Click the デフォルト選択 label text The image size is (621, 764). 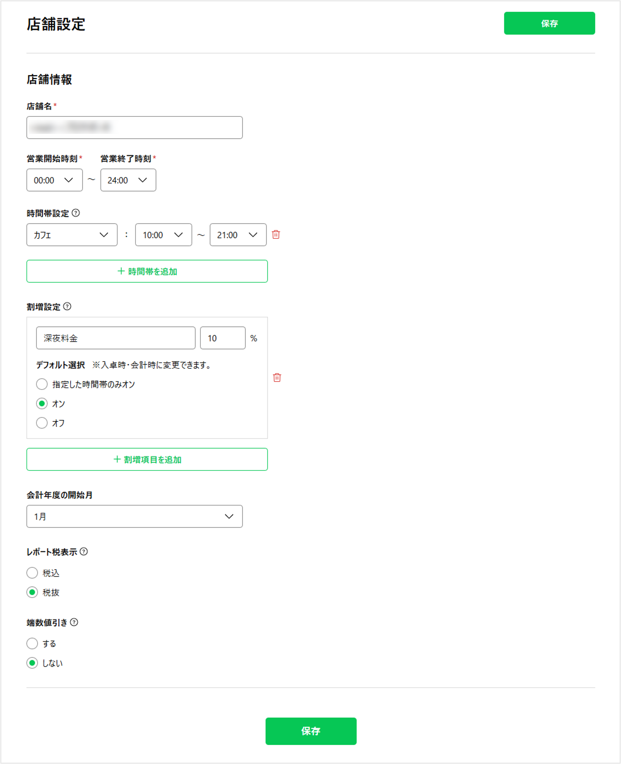(x=61, y=365)
